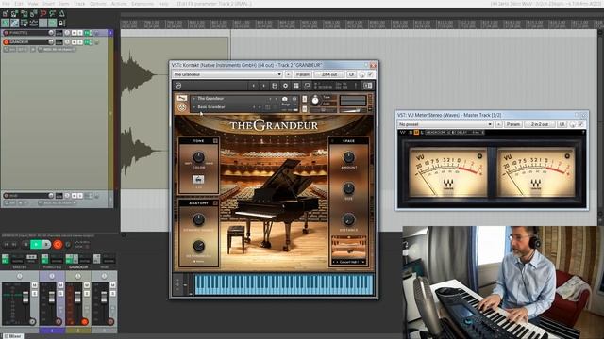Click the Kontakt save disk icon
Viewport: 604px width, 339px height.
pos(275,86)
